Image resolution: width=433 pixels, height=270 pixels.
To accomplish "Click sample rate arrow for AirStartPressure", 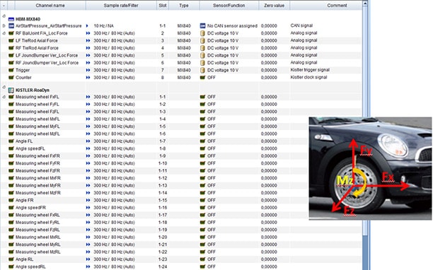I will [x=87, y=26].
